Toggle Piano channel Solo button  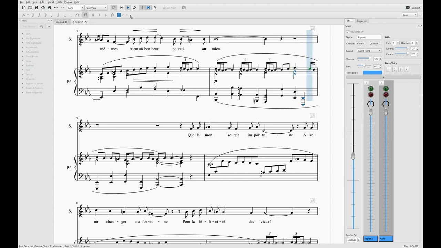pos(386,89)
